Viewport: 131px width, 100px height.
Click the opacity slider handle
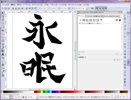point(114,60)
